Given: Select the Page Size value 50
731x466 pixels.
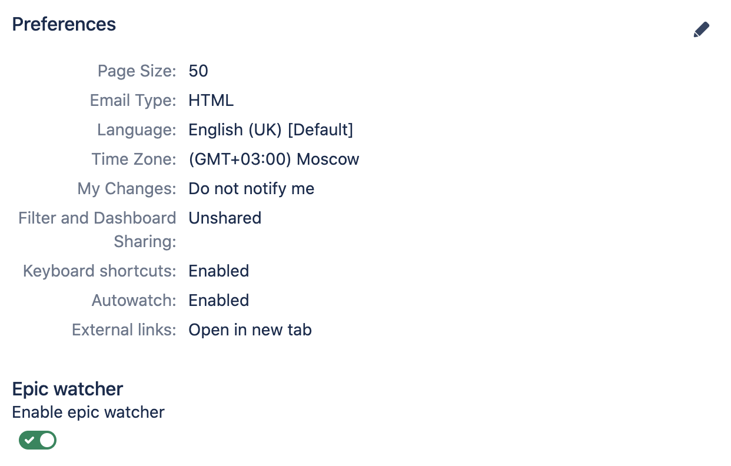Looking at the screenshot, I should click(x=198, y=71).
